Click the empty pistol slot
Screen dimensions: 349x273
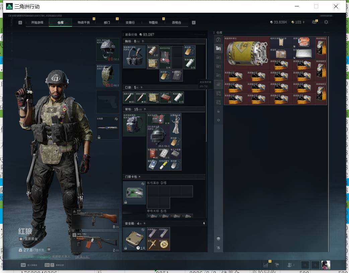coord(108,102)
